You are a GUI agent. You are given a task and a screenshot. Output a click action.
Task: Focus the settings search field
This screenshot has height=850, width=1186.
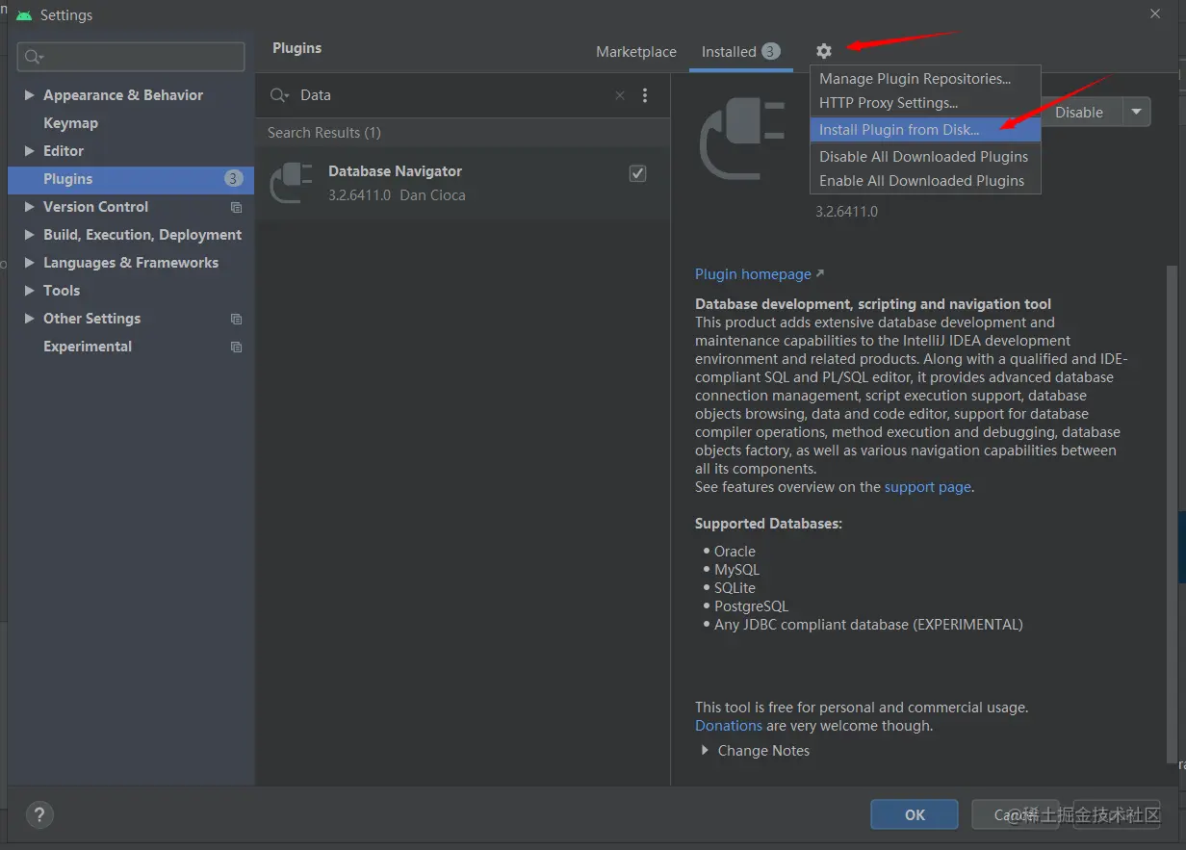[x=131, y=57]
